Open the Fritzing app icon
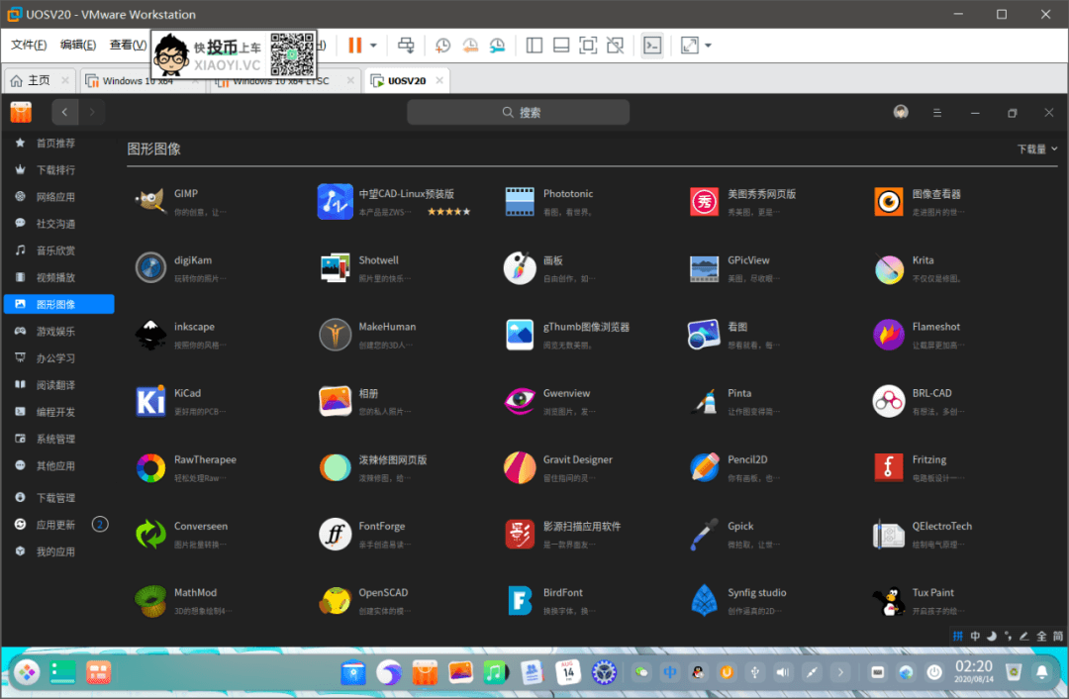1069x699 pixels. [x=889, y=467]
